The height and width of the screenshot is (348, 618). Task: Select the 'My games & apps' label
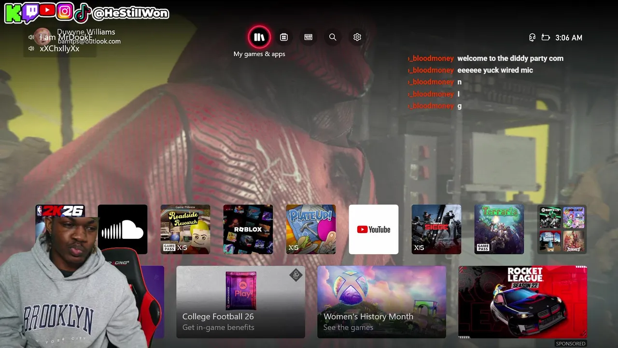259,54
